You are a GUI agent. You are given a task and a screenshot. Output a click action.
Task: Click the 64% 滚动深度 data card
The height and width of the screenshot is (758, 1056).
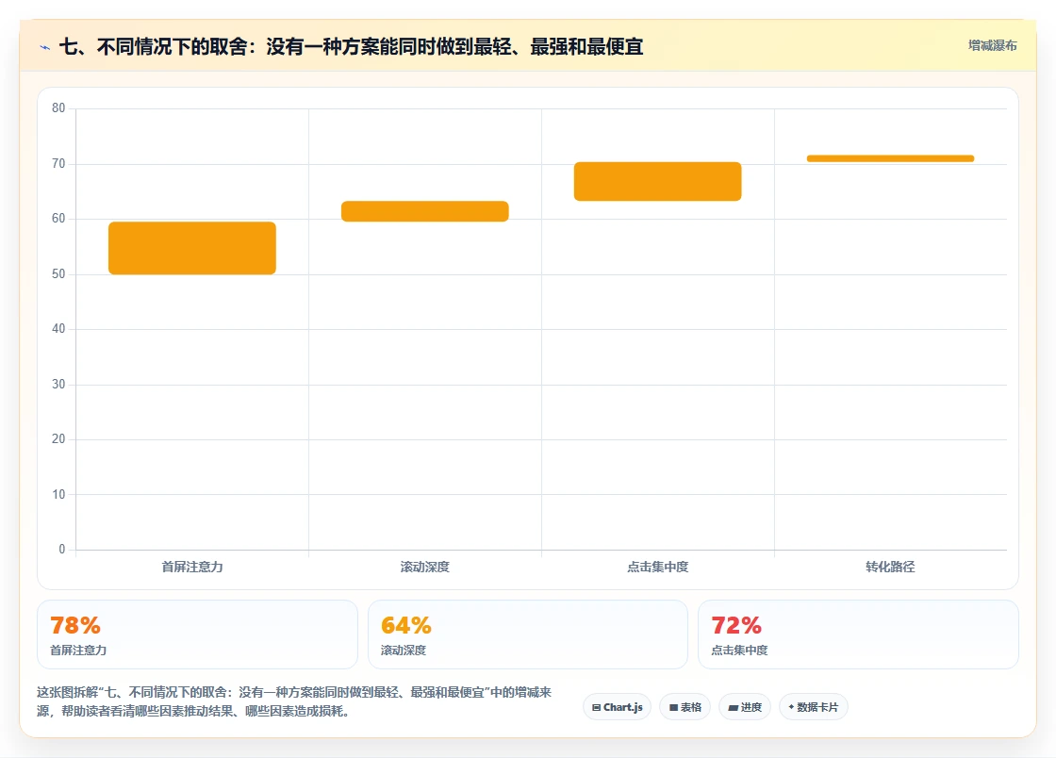pos(527,634)
